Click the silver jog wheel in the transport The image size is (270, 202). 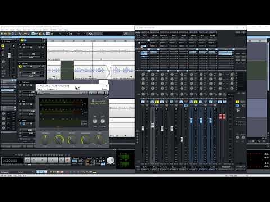click(110, 160)
